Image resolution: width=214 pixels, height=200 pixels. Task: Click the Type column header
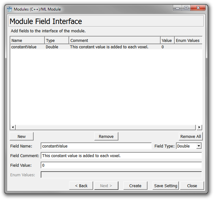tap(56, 40)
